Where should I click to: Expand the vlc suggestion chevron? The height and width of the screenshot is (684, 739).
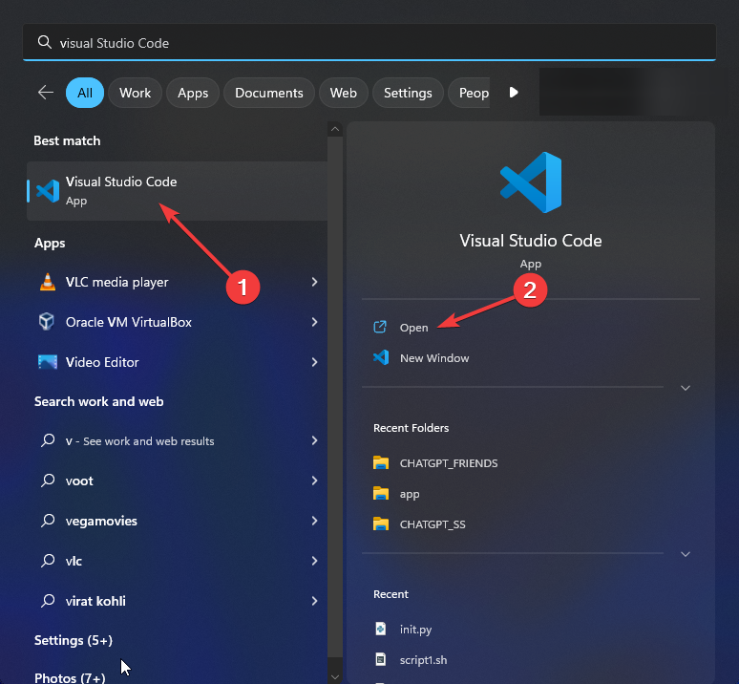click(x=314, y=561)
